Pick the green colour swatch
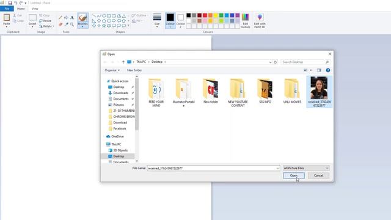Viewport: 391px width, 220px height. 221,15
